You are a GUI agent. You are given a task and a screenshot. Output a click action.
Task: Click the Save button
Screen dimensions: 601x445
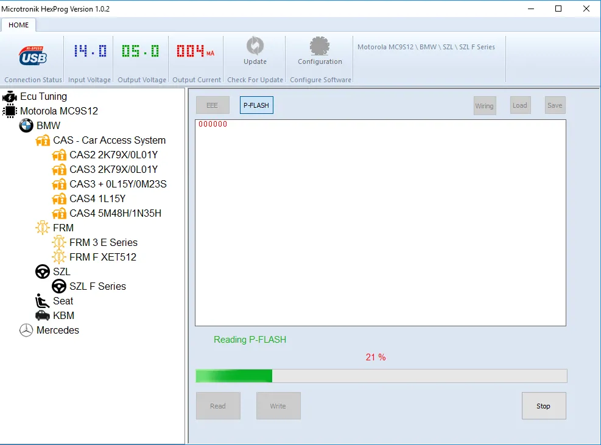tap(555, 105)
